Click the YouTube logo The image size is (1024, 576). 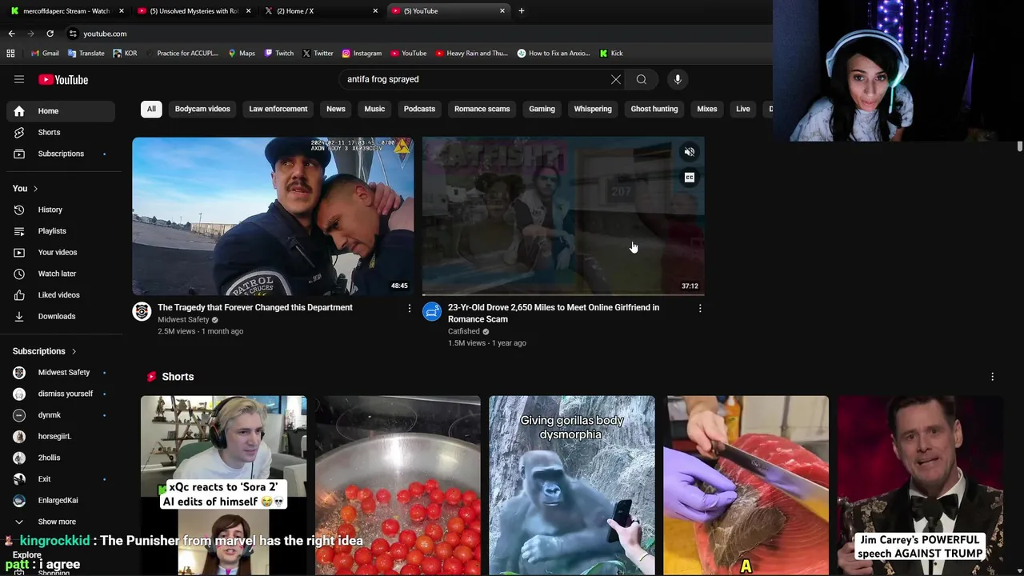[x=63, y=79]
